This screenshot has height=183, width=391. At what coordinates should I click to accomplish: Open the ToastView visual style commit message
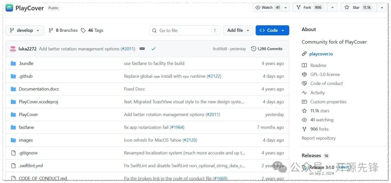[x=184, y=102]
